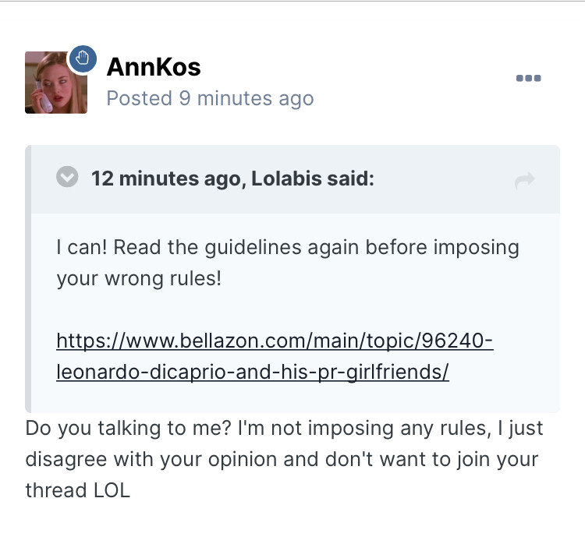Click the "Posted 9 minutes ago" timestamp

pos(210,99)
